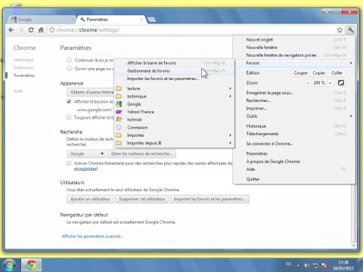Open the Yahoo! France bookmark
The height and width of the screenshot is (272, 363).
pyautogui.click(x=174, y=112)
